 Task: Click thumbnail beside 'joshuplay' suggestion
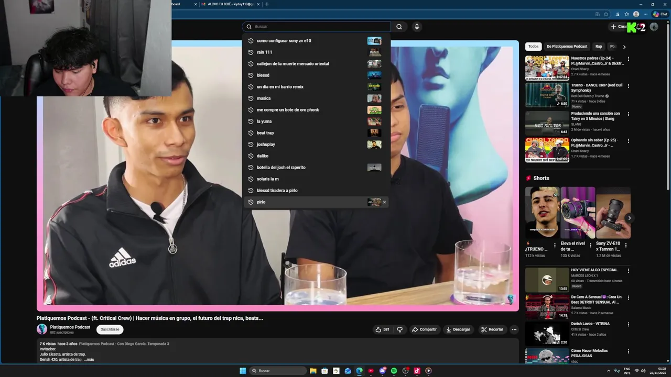(x=374, y=145)
